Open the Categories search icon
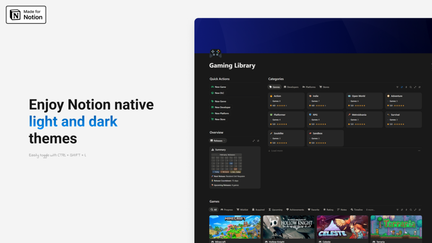 pyautogui.click(x=411, y=87)
